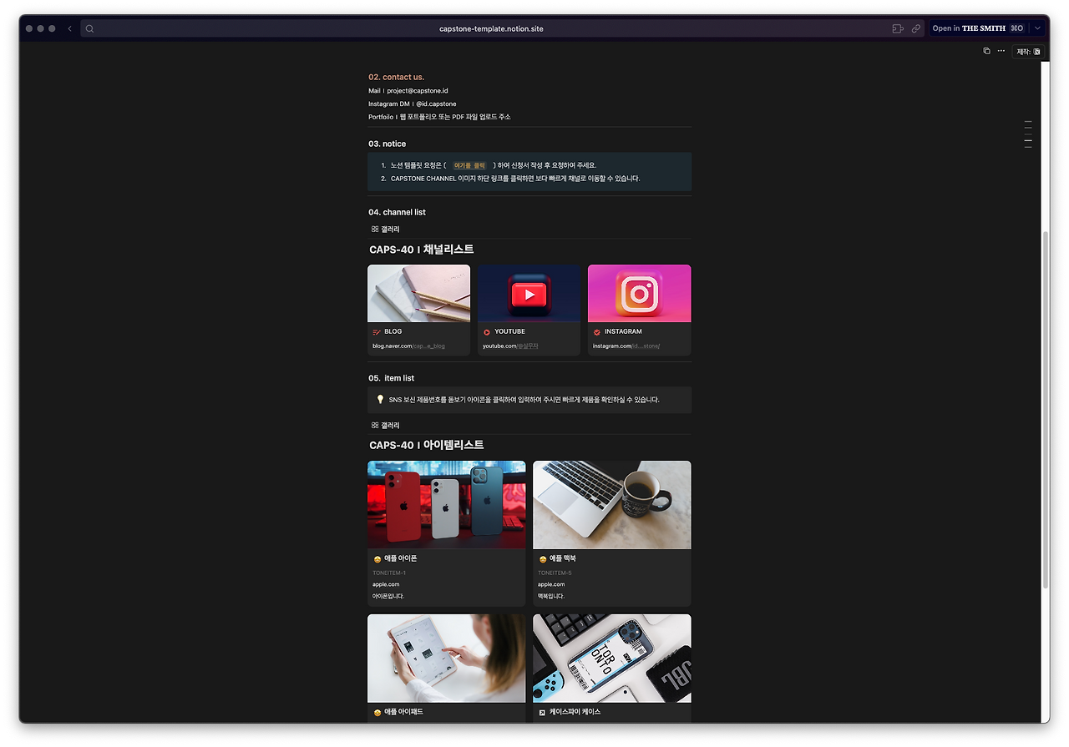
Task: Open the apple.com link on 애플 맥북 card
Action: [551, 584]
